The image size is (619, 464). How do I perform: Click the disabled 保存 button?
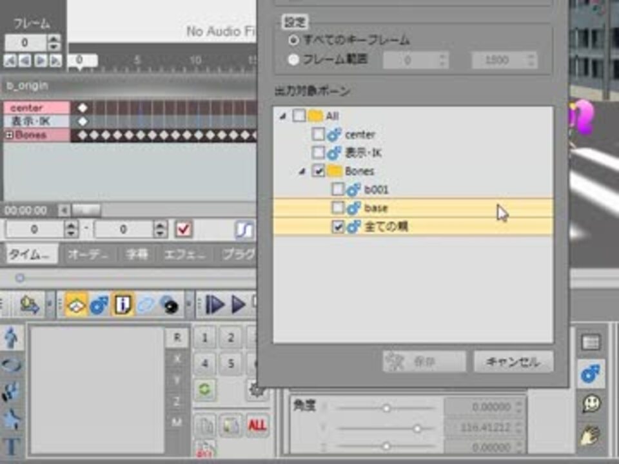point(424,362)
